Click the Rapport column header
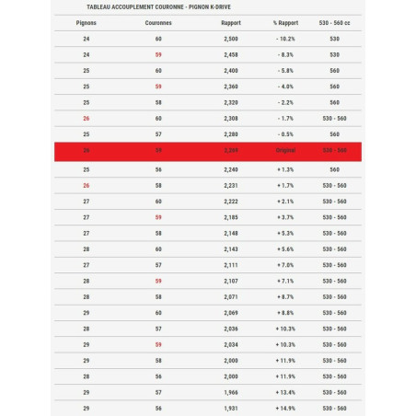The height and width of the screenshot is (416, 416). coord(231,23)
